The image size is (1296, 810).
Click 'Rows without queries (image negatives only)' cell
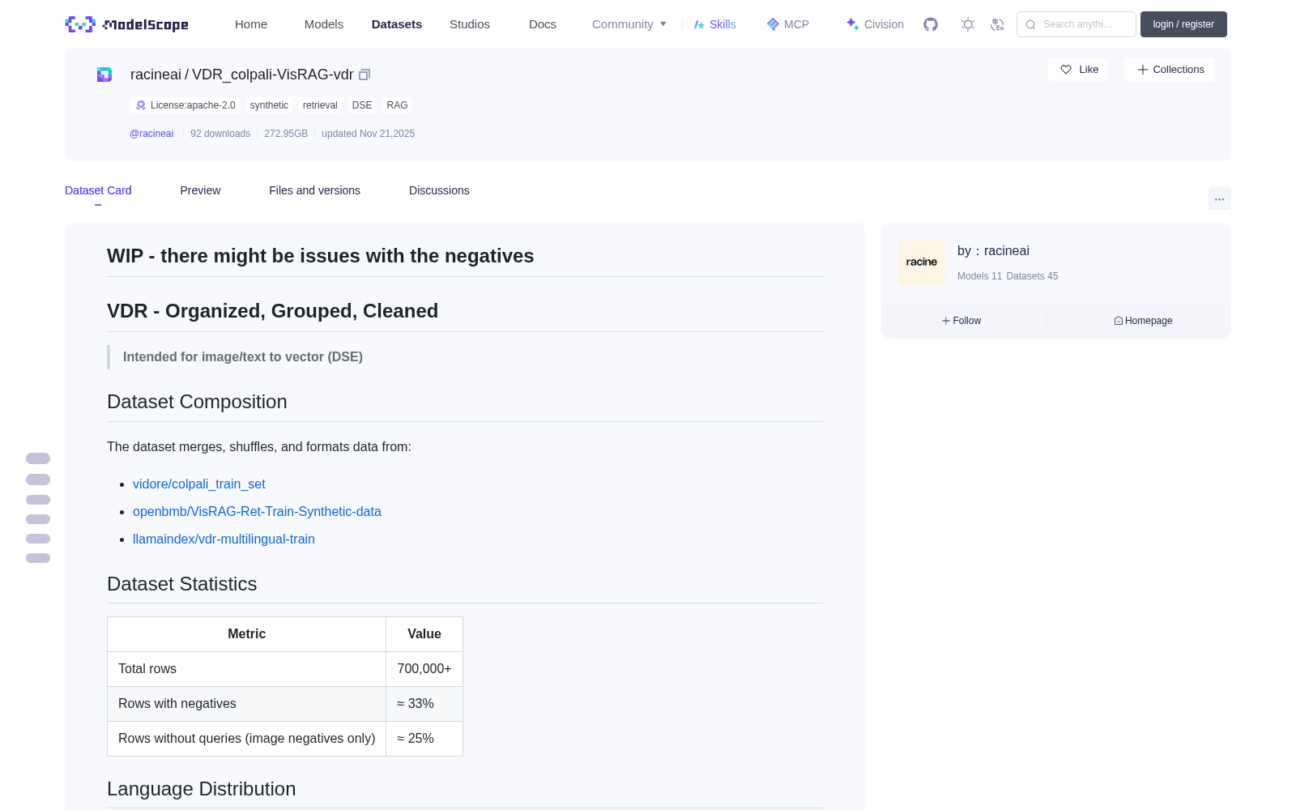coord(247,739)
